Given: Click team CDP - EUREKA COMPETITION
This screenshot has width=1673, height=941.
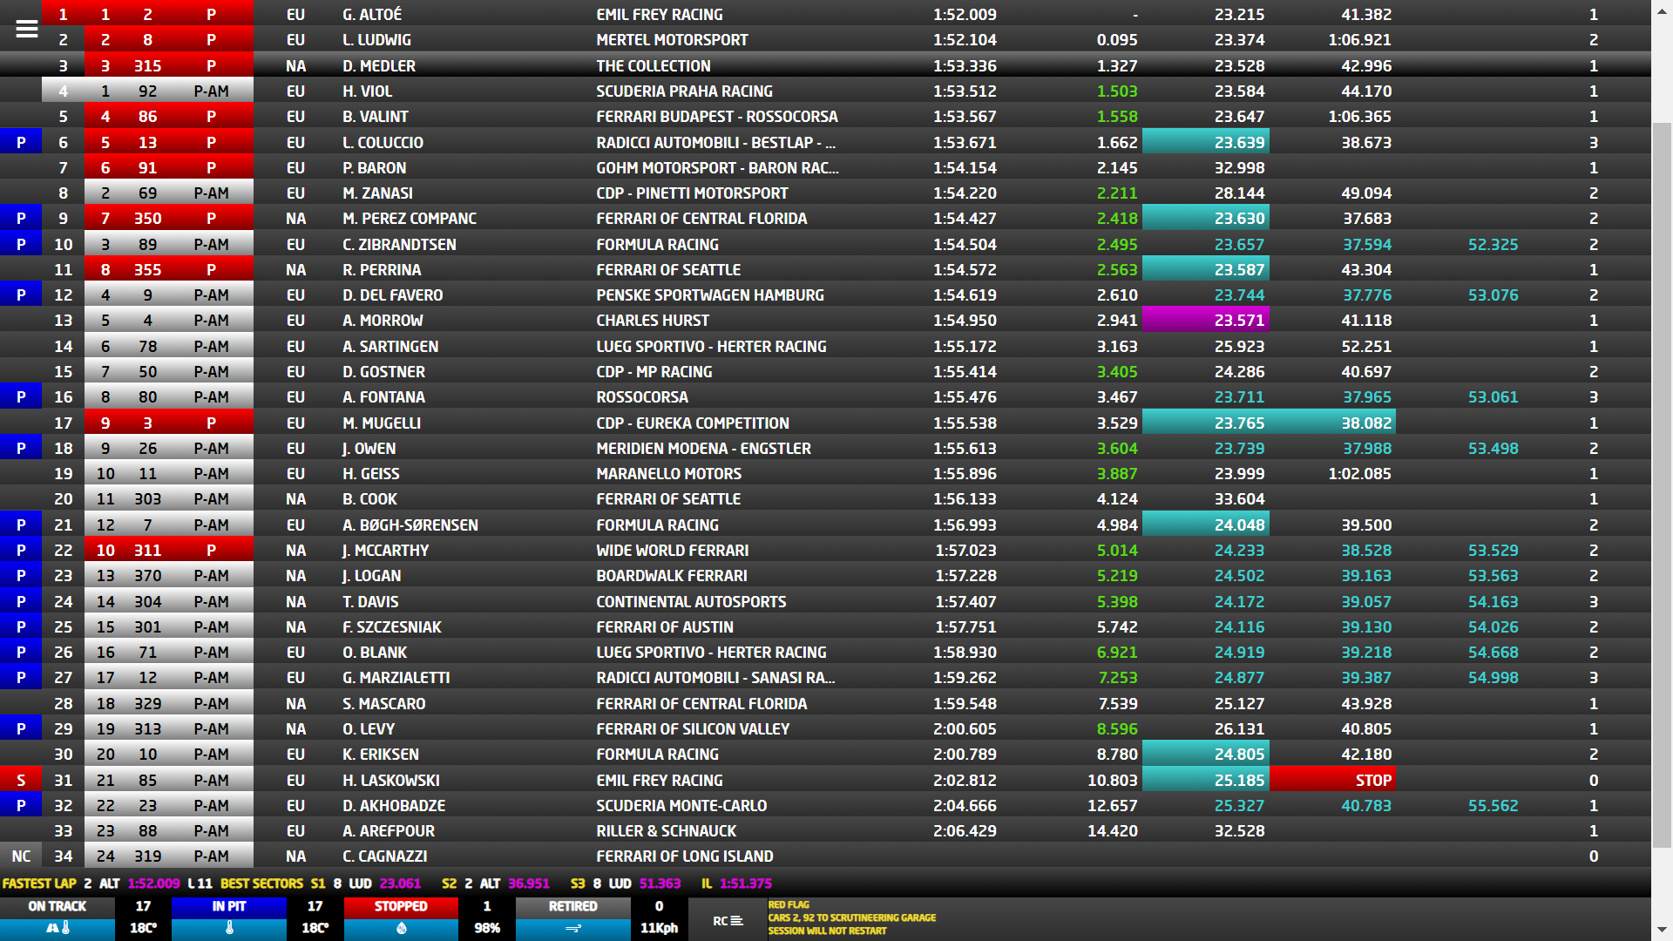Looking at the screenshot, I should (x=693, y=423).
